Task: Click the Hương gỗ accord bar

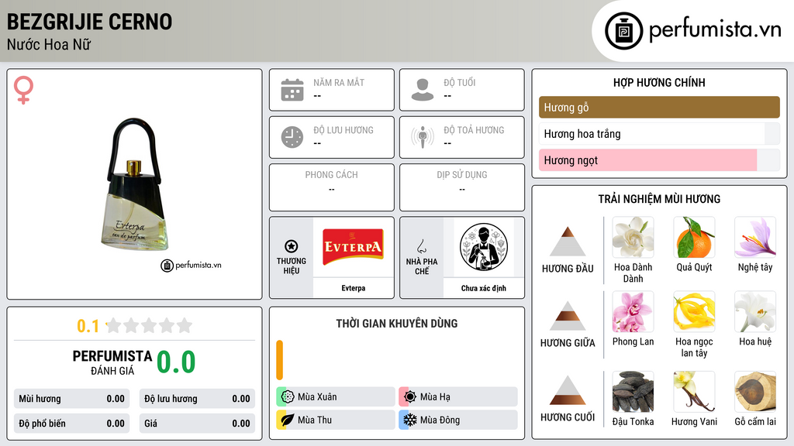Action: (659, 107)
